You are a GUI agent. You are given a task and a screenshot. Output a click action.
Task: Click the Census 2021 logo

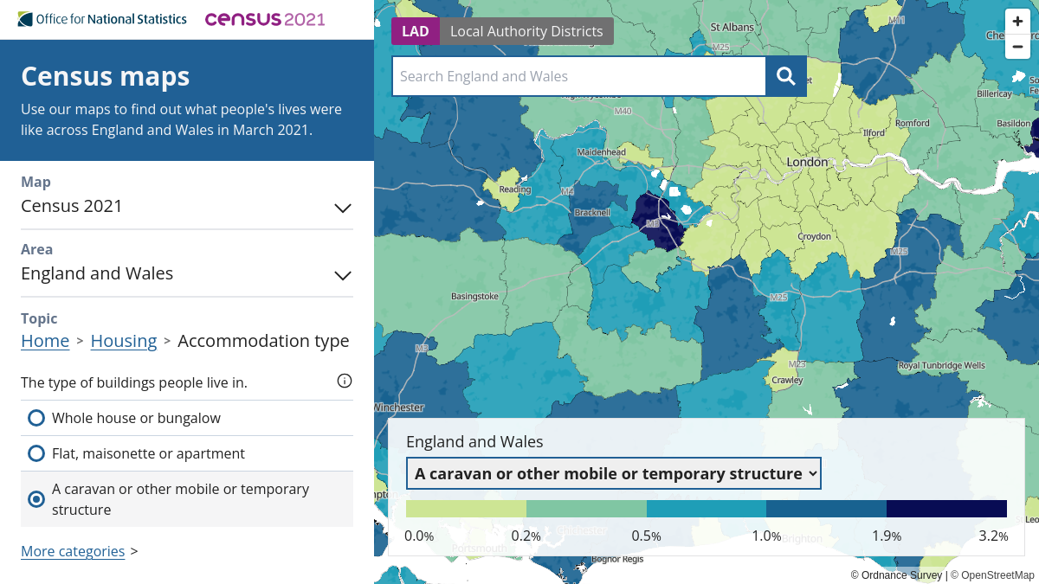click(265, 19)
